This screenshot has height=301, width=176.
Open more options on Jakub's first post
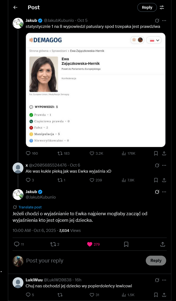164,20
